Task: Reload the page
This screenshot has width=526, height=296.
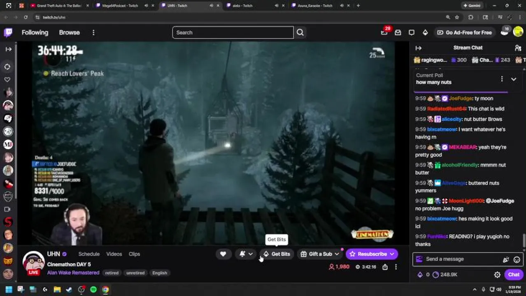Action: click(26, 17)
